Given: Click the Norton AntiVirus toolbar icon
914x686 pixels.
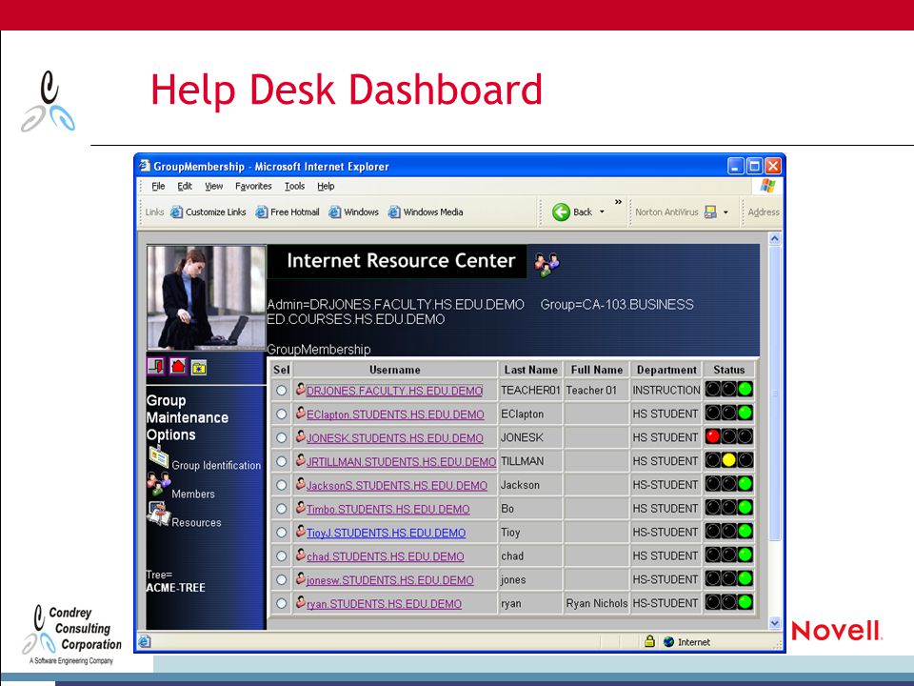Looking at the screenshot, I should tap(710, 212).
